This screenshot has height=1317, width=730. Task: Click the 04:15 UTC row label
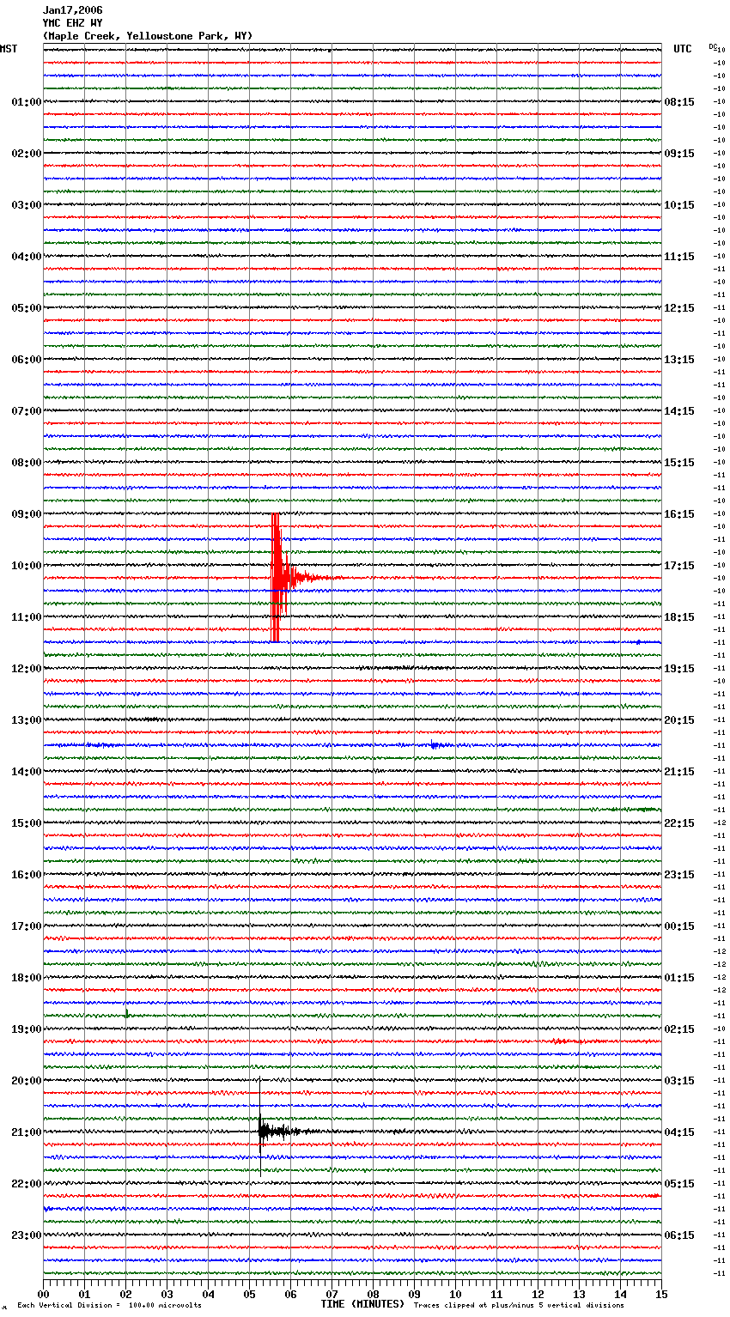[679, 1132]
